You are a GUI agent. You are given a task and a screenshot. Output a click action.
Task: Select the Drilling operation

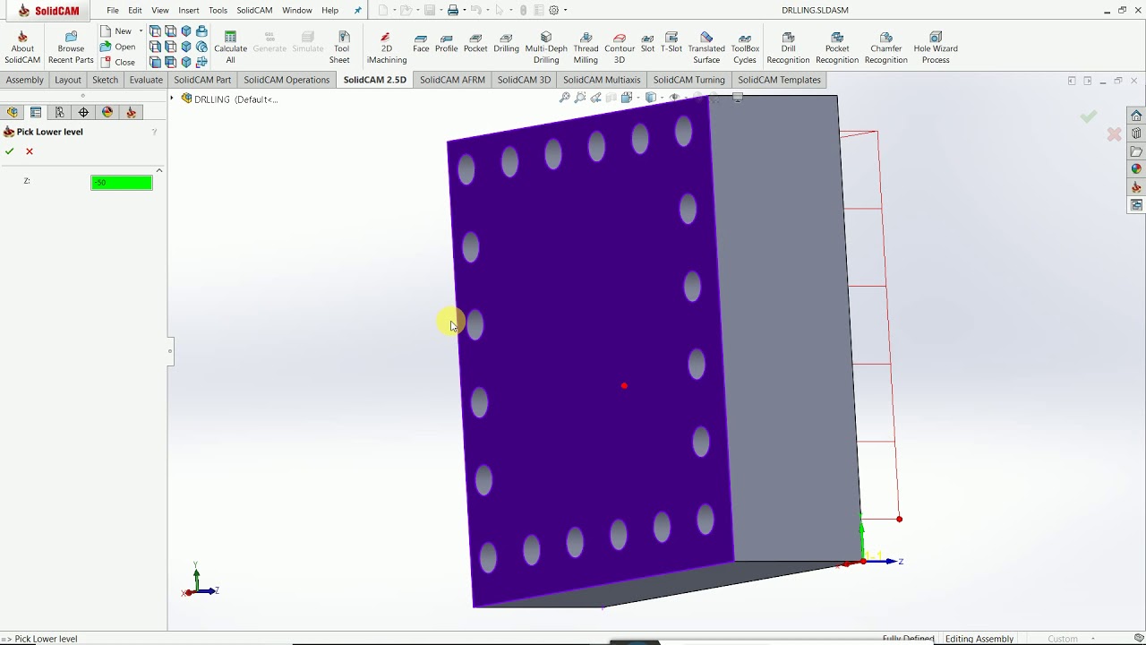click(x=506, y=43)
